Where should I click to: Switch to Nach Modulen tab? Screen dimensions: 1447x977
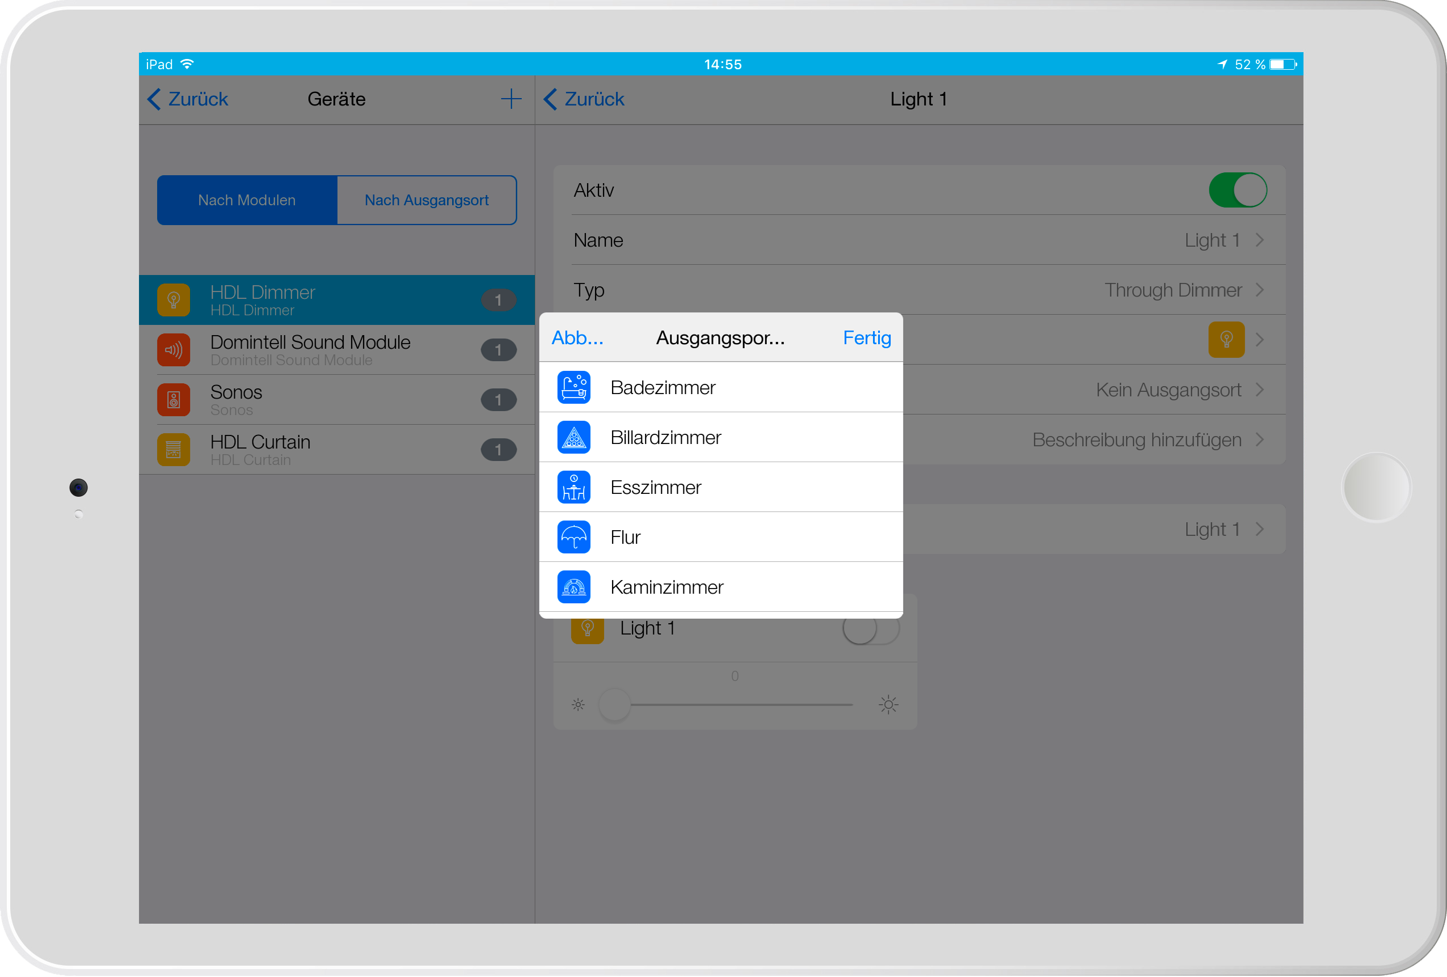pos(247,200)
